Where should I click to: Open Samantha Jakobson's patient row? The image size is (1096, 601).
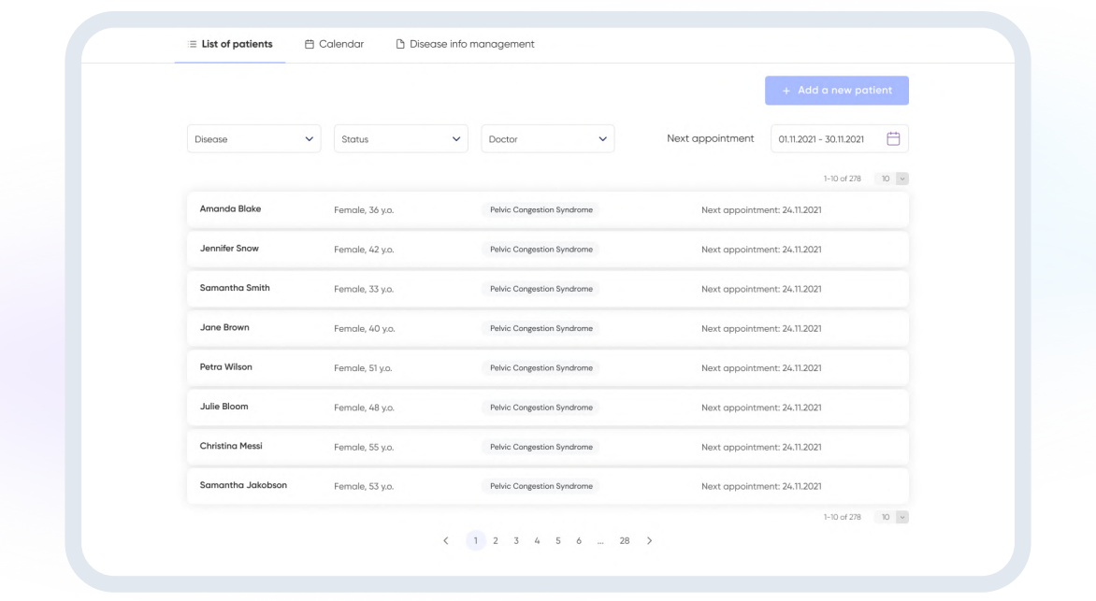[x=243, y=486]
